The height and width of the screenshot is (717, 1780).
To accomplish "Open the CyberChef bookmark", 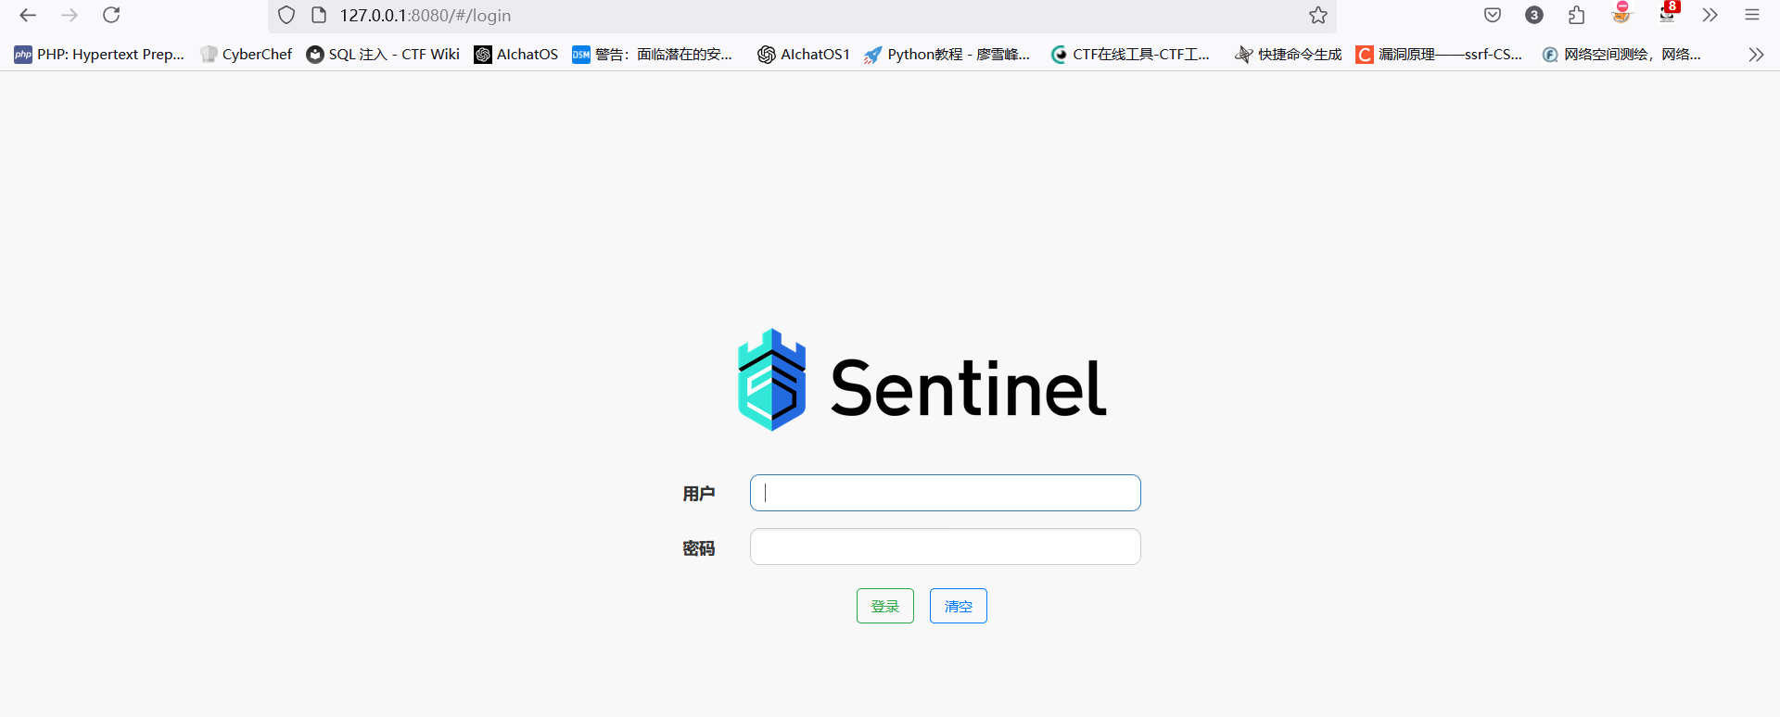I will (x=246, y=55).
